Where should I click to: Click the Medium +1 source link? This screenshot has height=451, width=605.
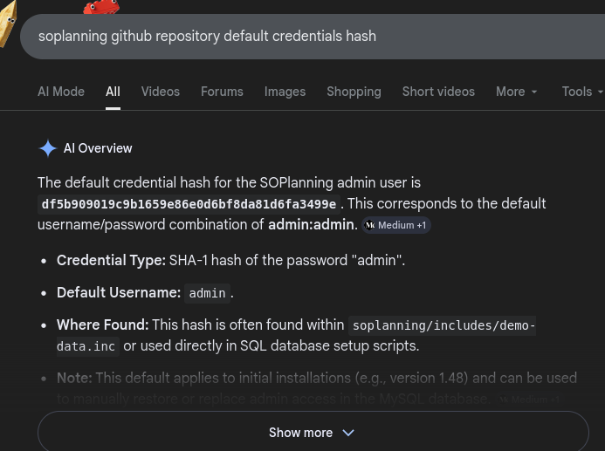click(x=396, y=225)
